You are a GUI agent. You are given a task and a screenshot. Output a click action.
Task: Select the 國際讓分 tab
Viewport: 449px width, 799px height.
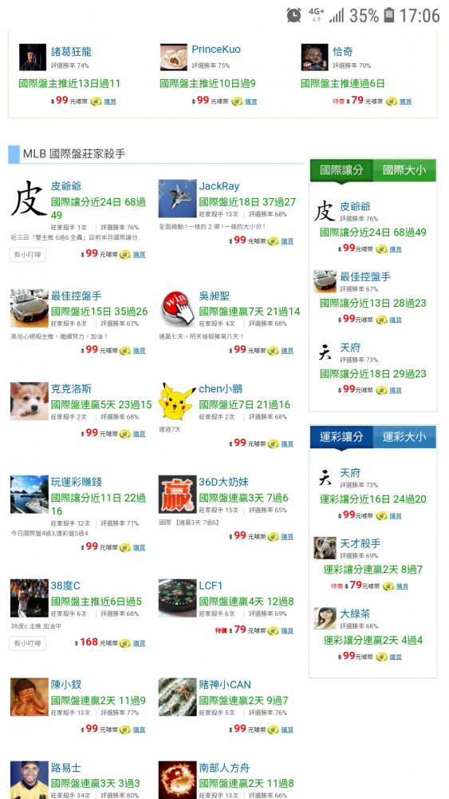(341, 170)
